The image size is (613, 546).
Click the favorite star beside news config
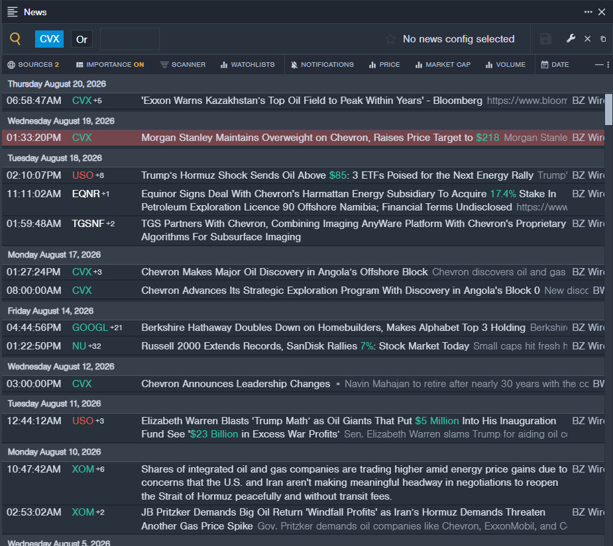[390, 39]
